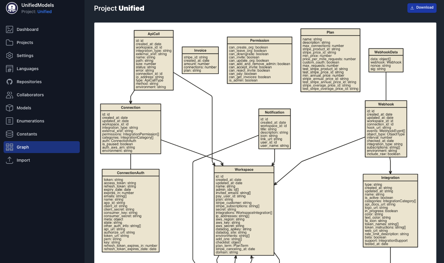Viewport: 444px width, 263px height.
Task: Click the Plan entity box
Action: [330, 59]
